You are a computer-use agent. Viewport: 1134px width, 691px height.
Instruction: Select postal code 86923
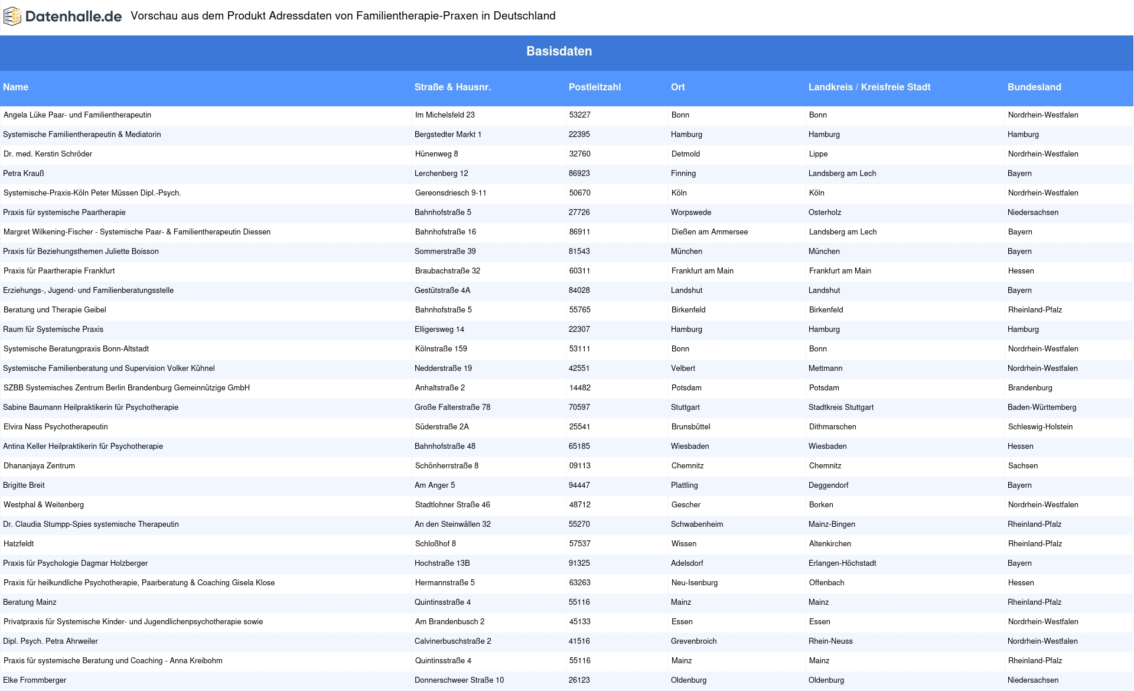click(x=579, y=174)
